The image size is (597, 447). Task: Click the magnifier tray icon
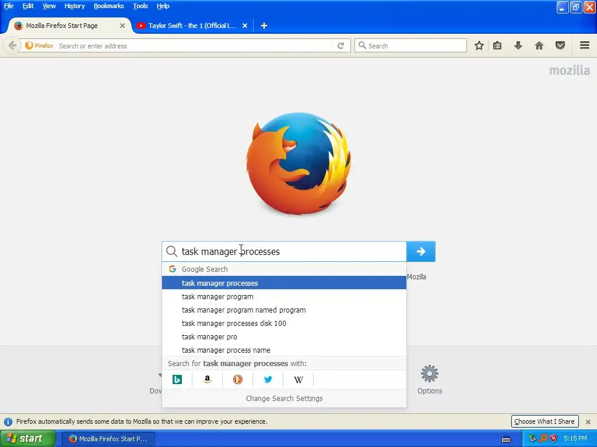click(543, 438)
